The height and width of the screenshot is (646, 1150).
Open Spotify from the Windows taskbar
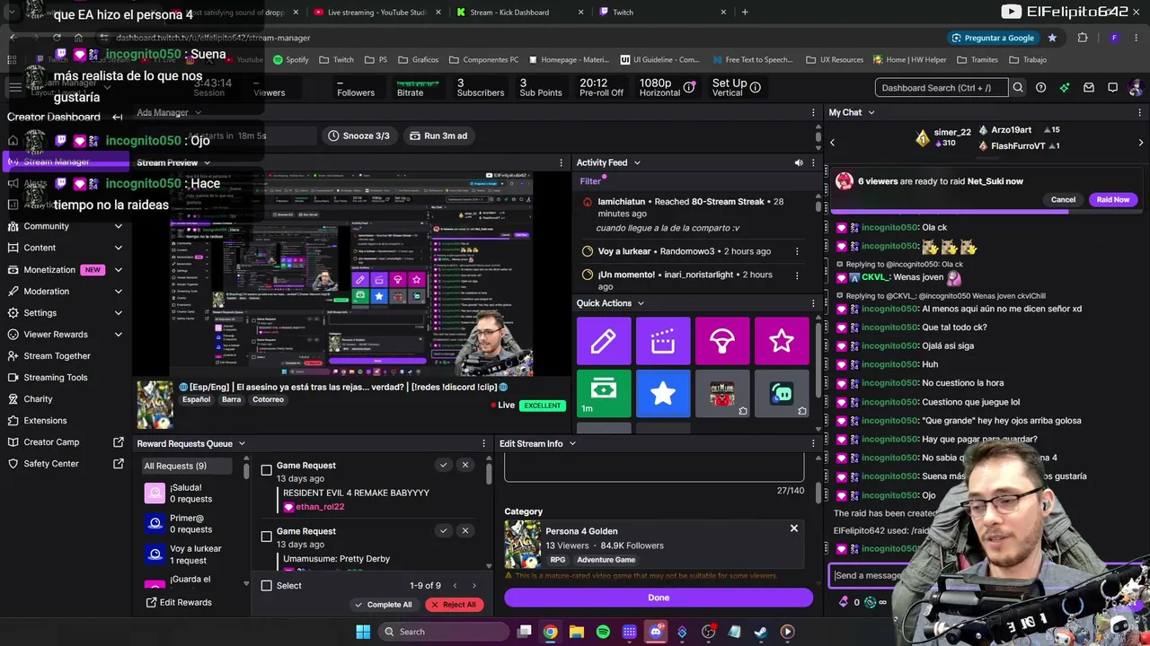point(603,632)
